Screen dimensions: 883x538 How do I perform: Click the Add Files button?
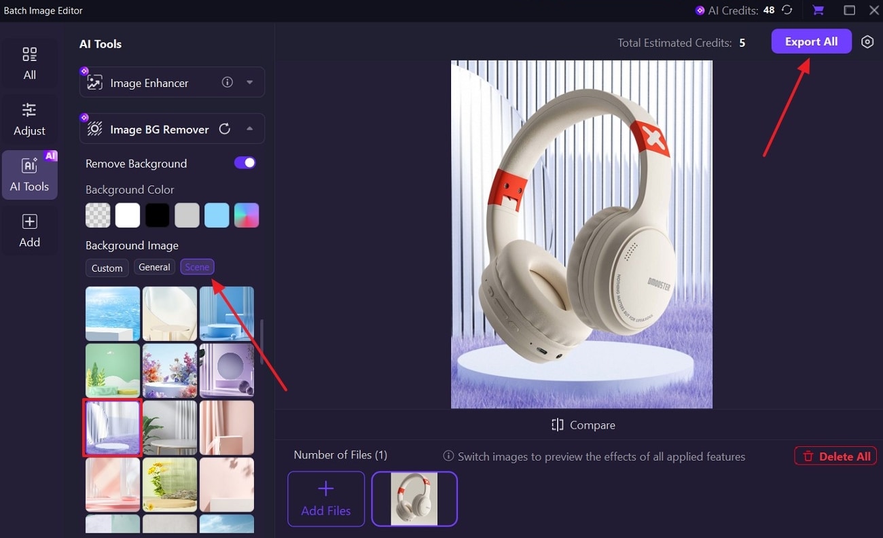pyautogui.click(x=326, y=499)
